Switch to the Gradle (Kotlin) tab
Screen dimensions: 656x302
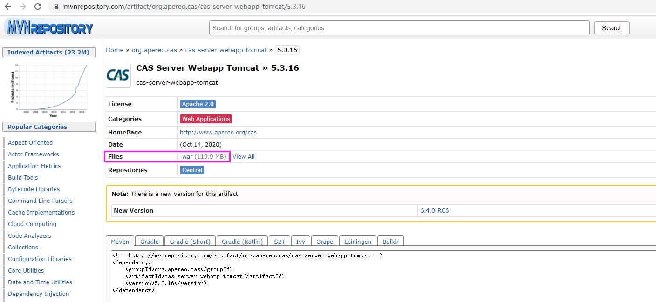coord(242,242)
